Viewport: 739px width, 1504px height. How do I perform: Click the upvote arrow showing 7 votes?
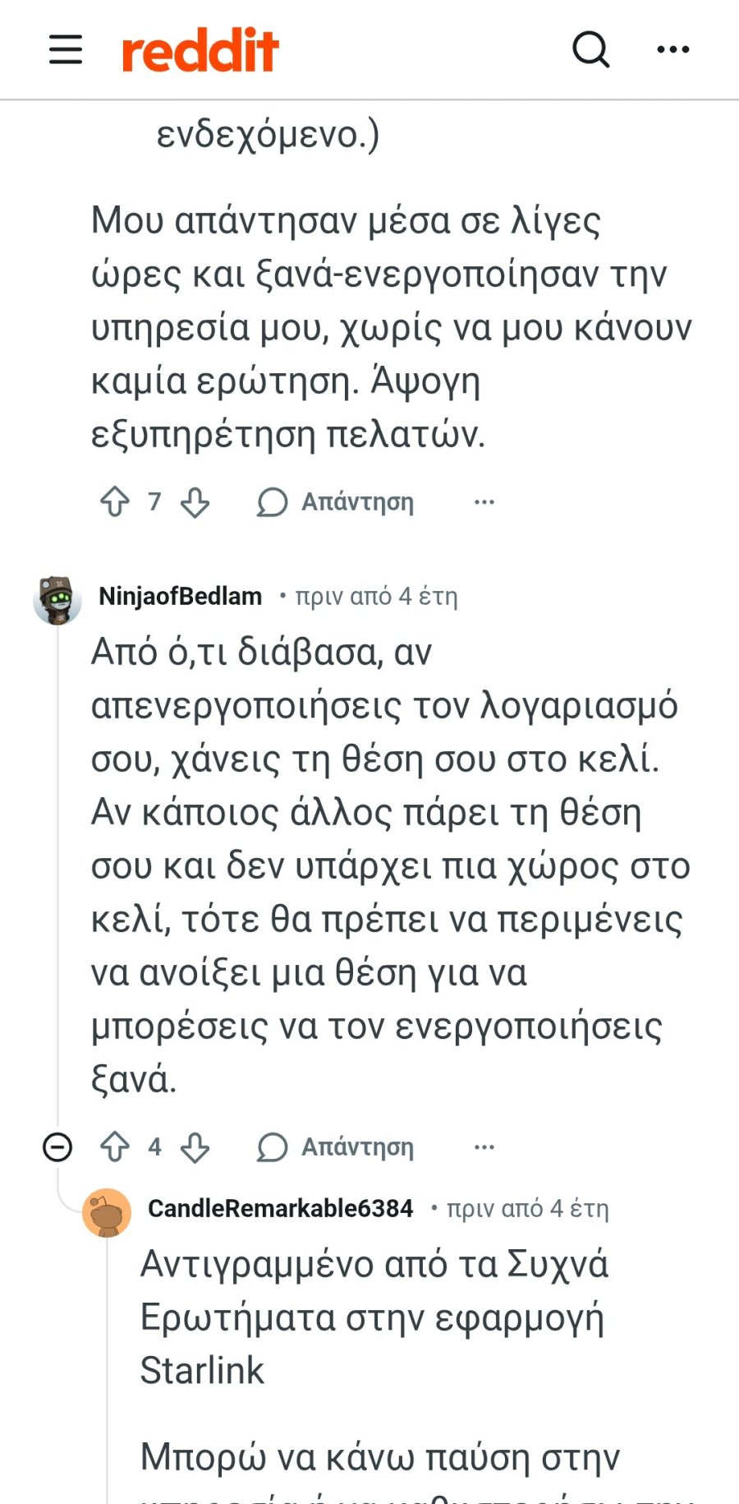(x=116, y=501)
